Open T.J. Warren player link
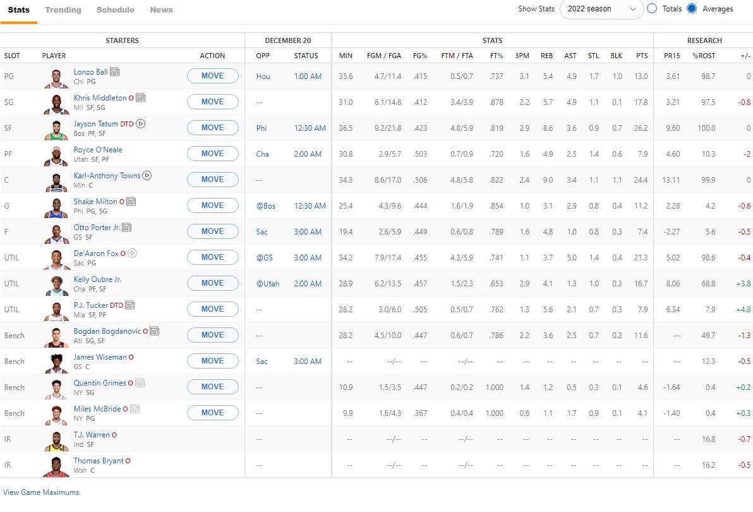This screenshot has width=753, height=512. (x=92, y=435)
